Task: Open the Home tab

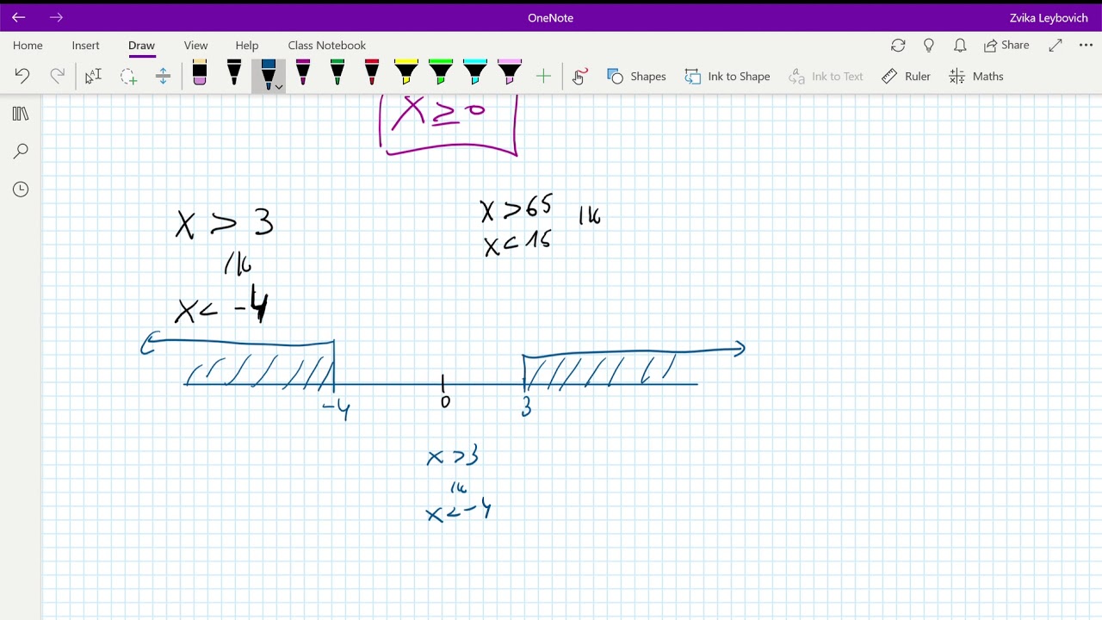Action: [28, 45]
